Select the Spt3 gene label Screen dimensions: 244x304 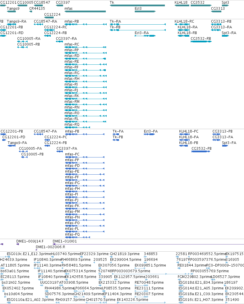(225, 3)
